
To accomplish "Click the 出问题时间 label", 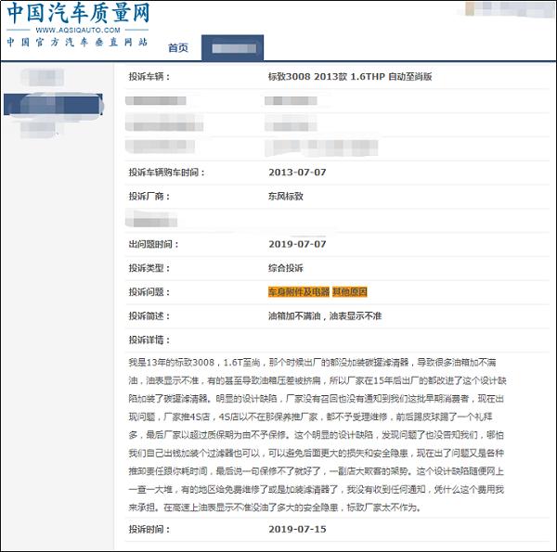I will click(153, 244).
